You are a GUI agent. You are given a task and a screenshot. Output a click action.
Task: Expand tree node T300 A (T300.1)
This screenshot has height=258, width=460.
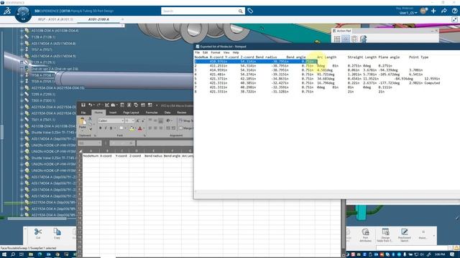(22, 100)
